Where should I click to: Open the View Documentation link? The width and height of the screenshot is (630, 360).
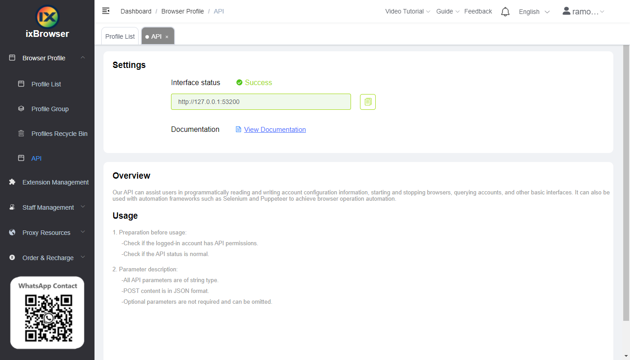tap(274, 129)
